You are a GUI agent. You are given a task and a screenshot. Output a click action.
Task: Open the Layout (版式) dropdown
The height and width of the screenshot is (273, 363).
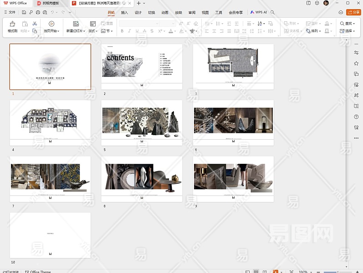pyautogui.click(x=93, y=31)
